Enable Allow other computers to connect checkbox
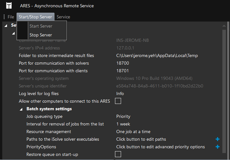 point(118,101)
